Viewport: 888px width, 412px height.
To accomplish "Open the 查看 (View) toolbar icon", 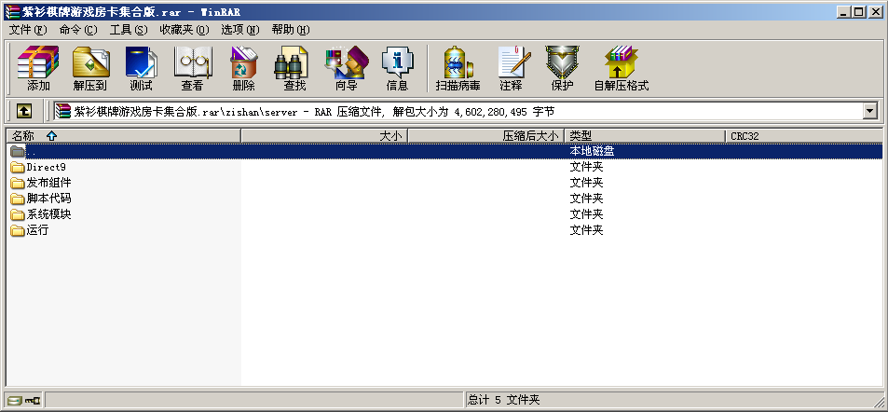I will click(192, 68).
